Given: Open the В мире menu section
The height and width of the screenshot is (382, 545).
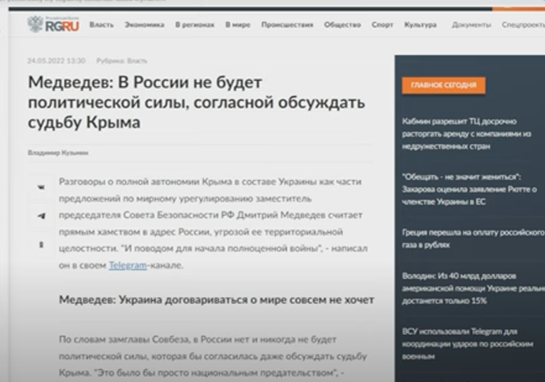Looking at the screenshot, I should click(x=238, y=25).
